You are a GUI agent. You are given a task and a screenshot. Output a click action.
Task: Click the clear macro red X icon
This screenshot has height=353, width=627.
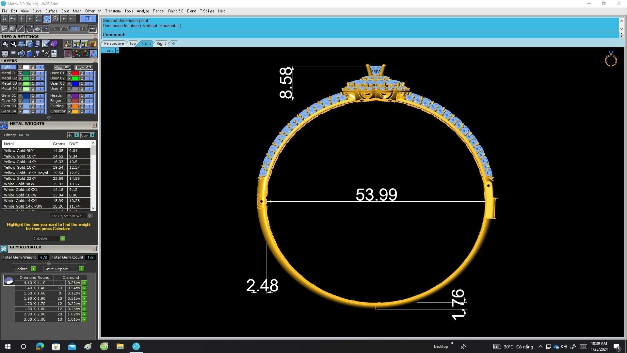[93, 44]
